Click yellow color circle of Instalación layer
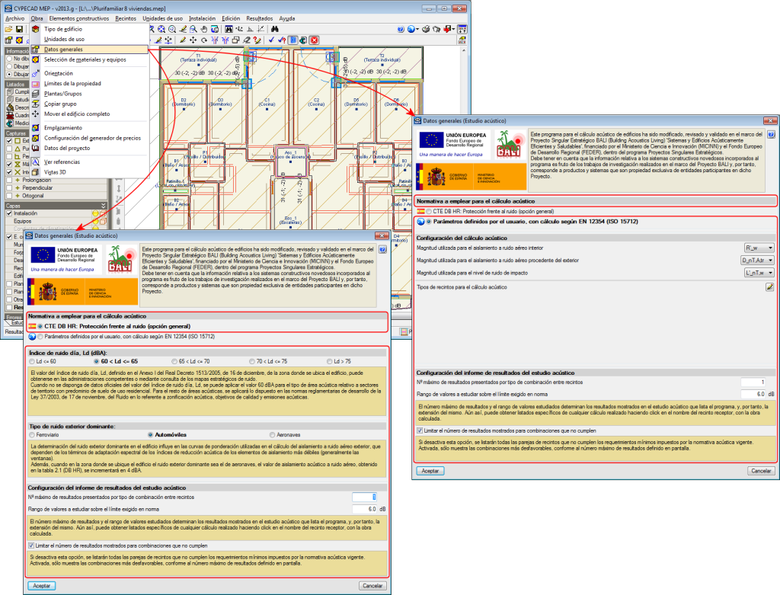Image resolution: width=780 pixels, height=595 pixels. click(x=95, y=213)
